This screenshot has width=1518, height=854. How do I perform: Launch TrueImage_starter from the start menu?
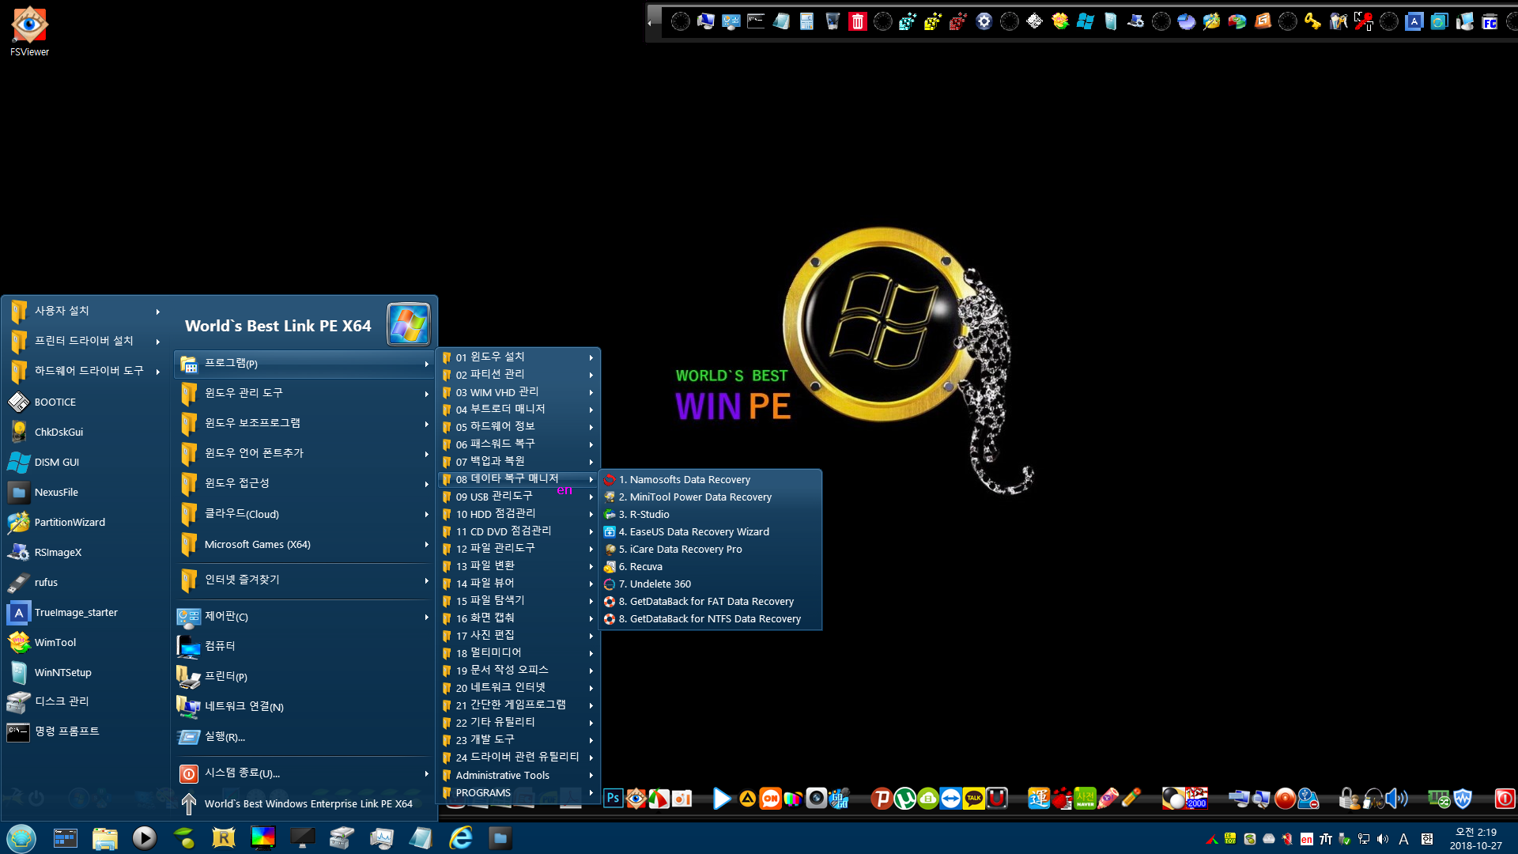[x=85, y=612]
